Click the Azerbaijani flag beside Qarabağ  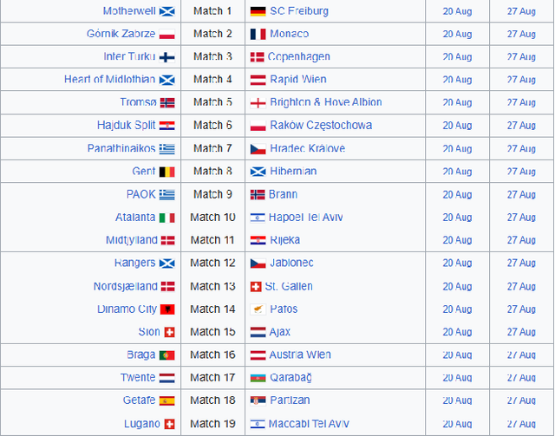click(x=258, y=378)
